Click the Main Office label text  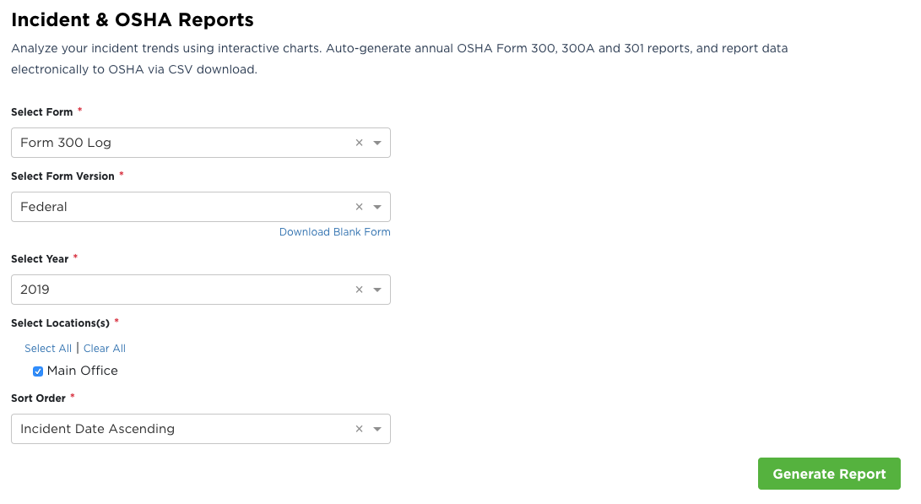pyautogui.click(x=83, y=371)
